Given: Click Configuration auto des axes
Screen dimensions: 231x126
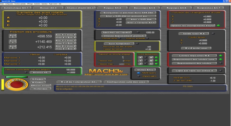Looking at the screenshot, I should 126,82.
